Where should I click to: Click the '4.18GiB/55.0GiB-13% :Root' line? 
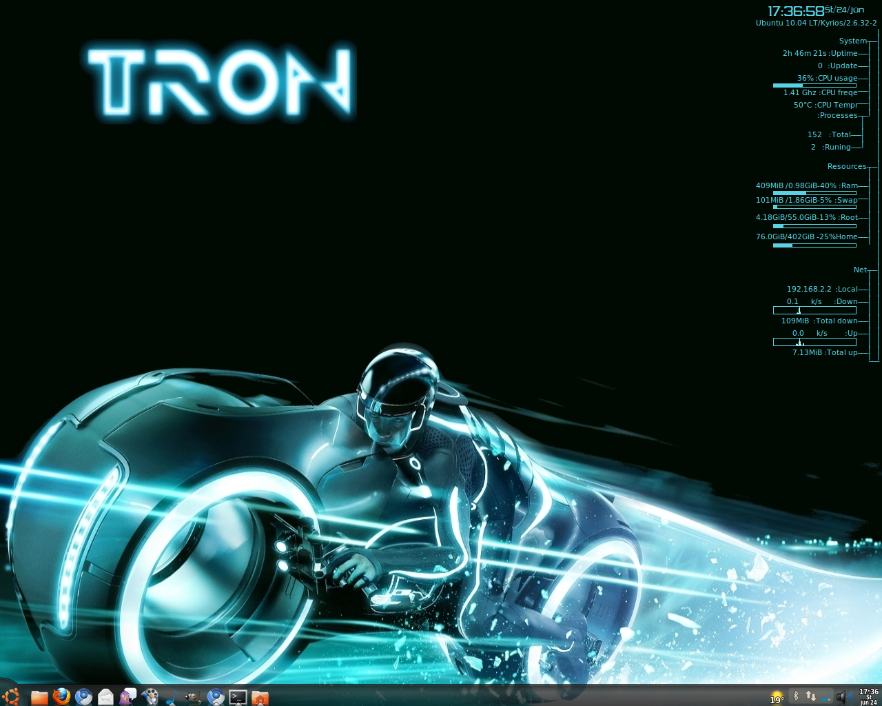[807, 217]
